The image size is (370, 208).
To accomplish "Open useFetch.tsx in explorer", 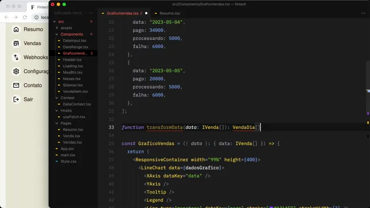I will (x=74, y=117).
